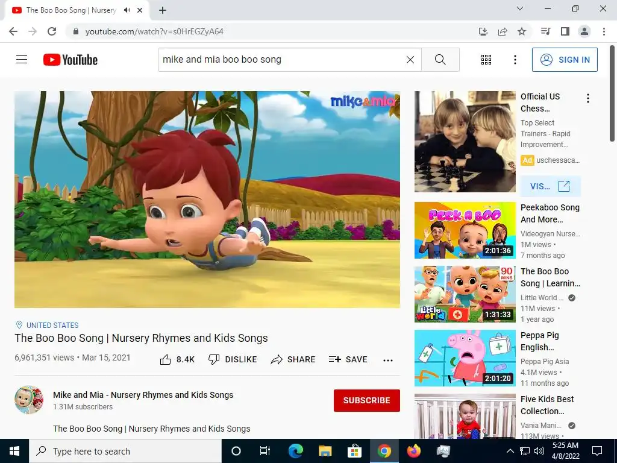Select The Boo Boo Song tab

tap(72, 10)
